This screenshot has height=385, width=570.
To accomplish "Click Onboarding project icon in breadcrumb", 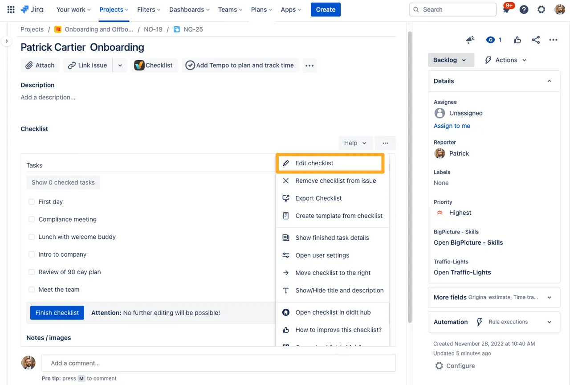I will 58,29.
